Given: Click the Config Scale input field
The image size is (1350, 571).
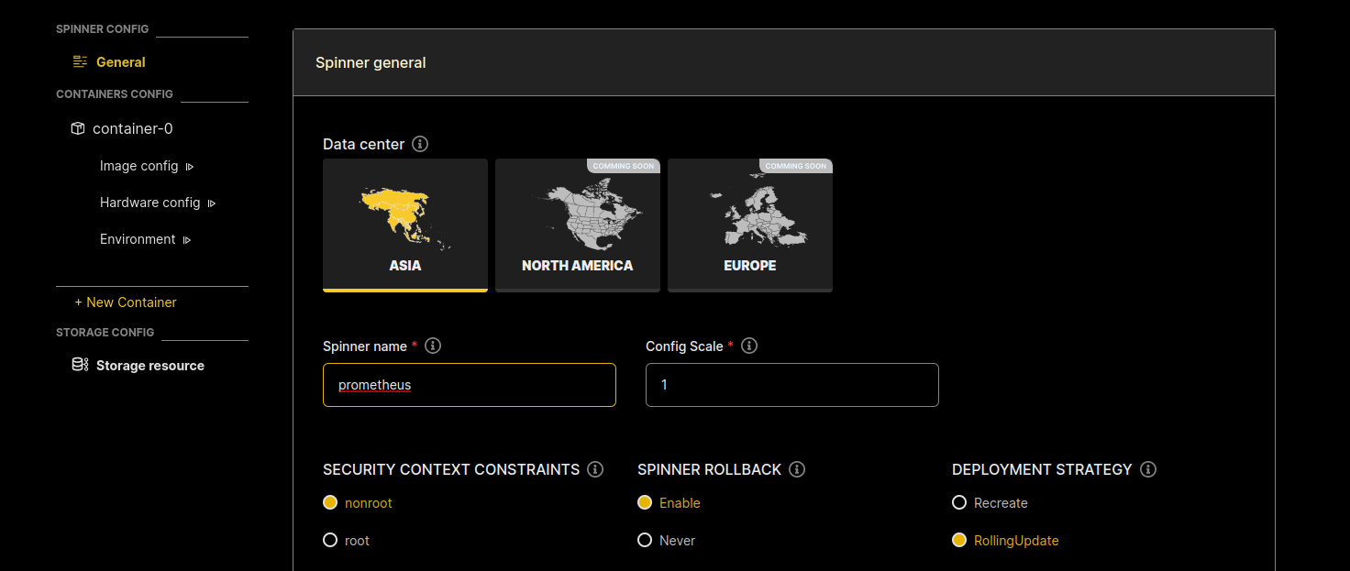Looking at the screenshot, I should click(x=791, y=385).
